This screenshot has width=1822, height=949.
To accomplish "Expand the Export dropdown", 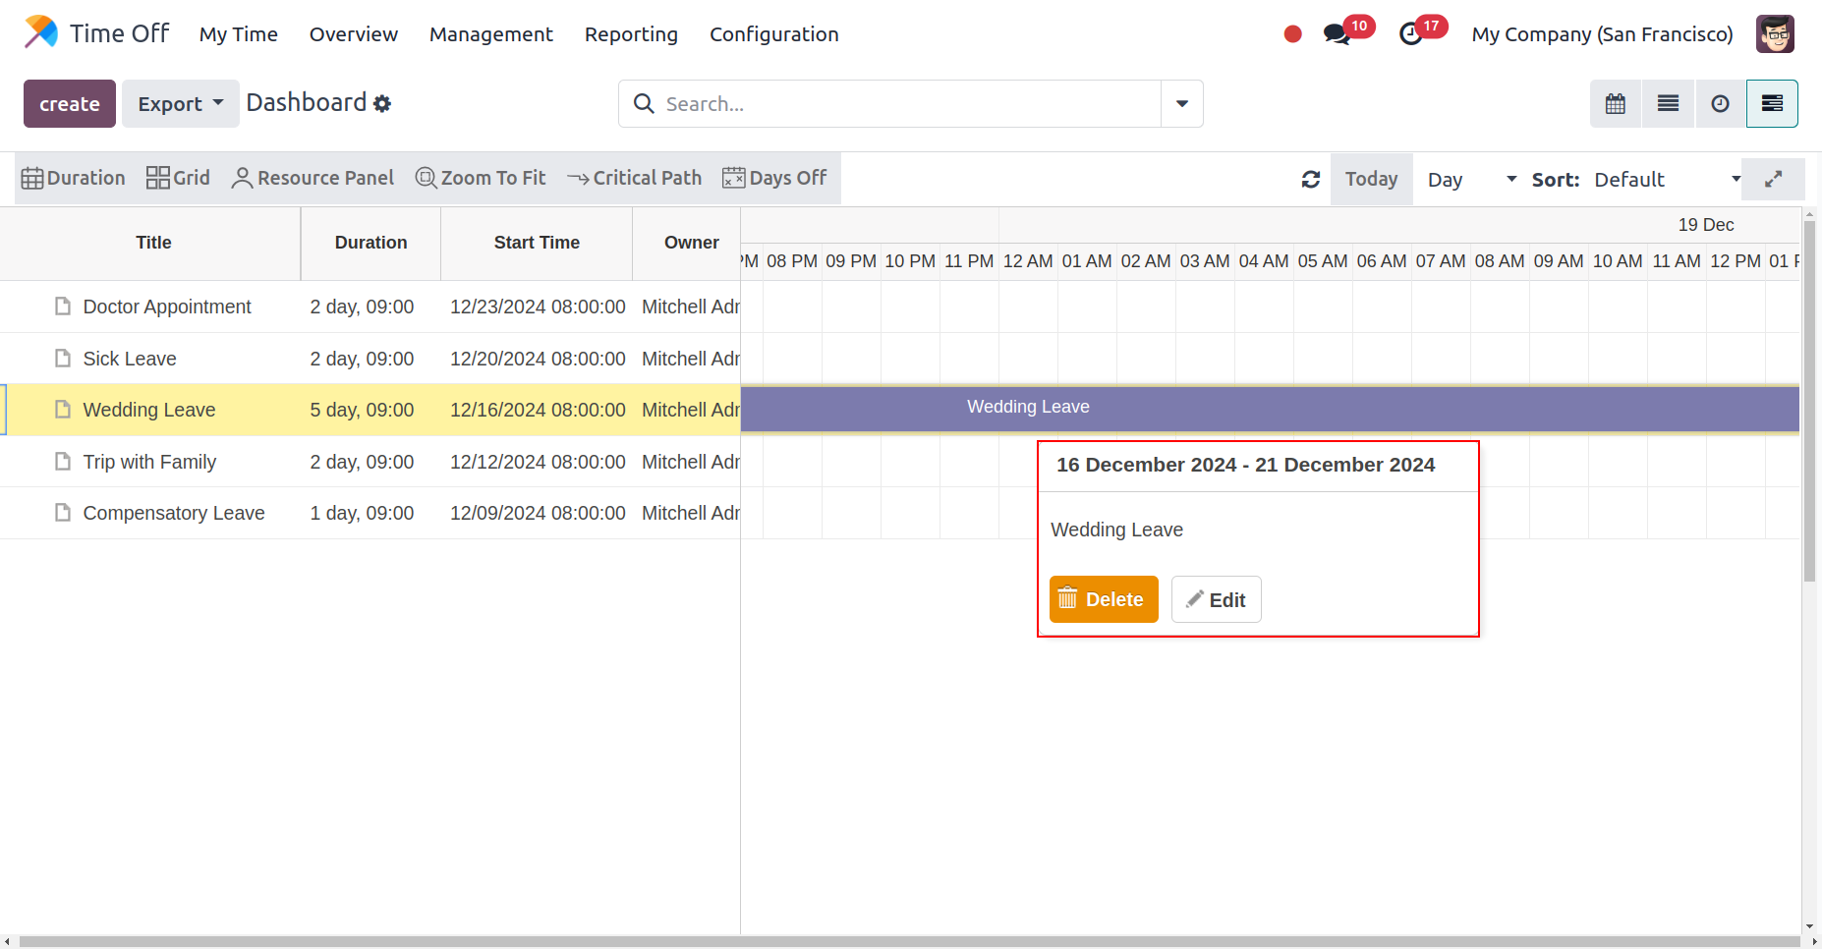I will [x=181, y=104].
